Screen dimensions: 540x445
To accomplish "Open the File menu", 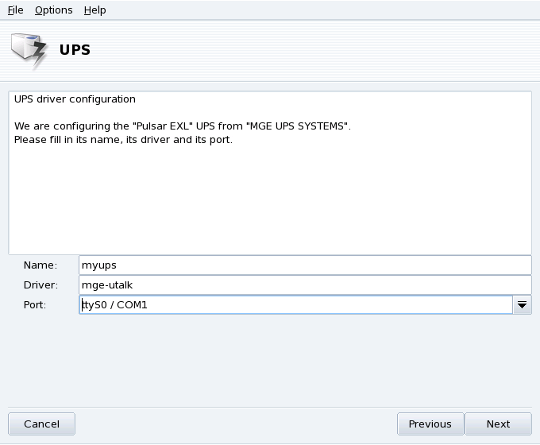I will (x=15, y=10).
